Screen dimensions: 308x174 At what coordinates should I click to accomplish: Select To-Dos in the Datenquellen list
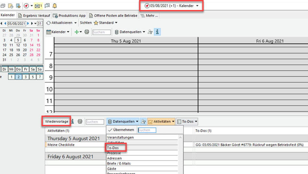tap(113, 148)
